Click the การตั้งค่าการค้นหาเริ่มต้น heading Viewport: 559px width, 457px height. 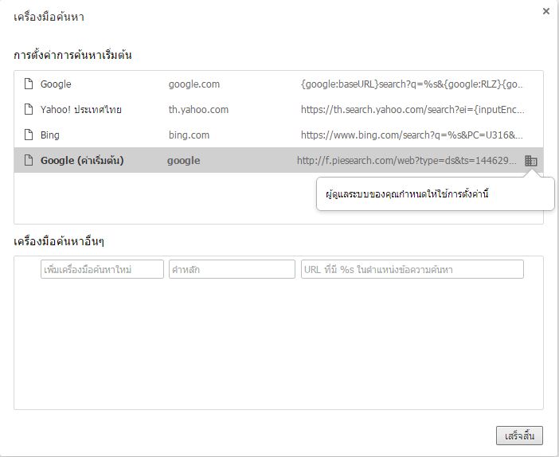pyautogui.click(x=72, y=55)
